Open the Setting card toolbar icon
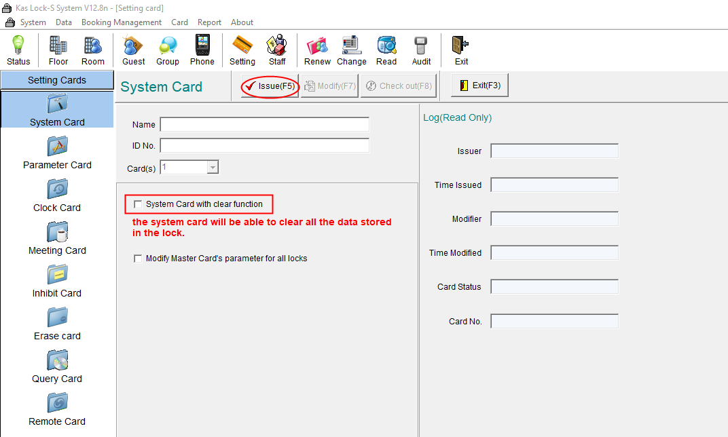The width and height of the screenshot is (728, 437). (242, 50)
